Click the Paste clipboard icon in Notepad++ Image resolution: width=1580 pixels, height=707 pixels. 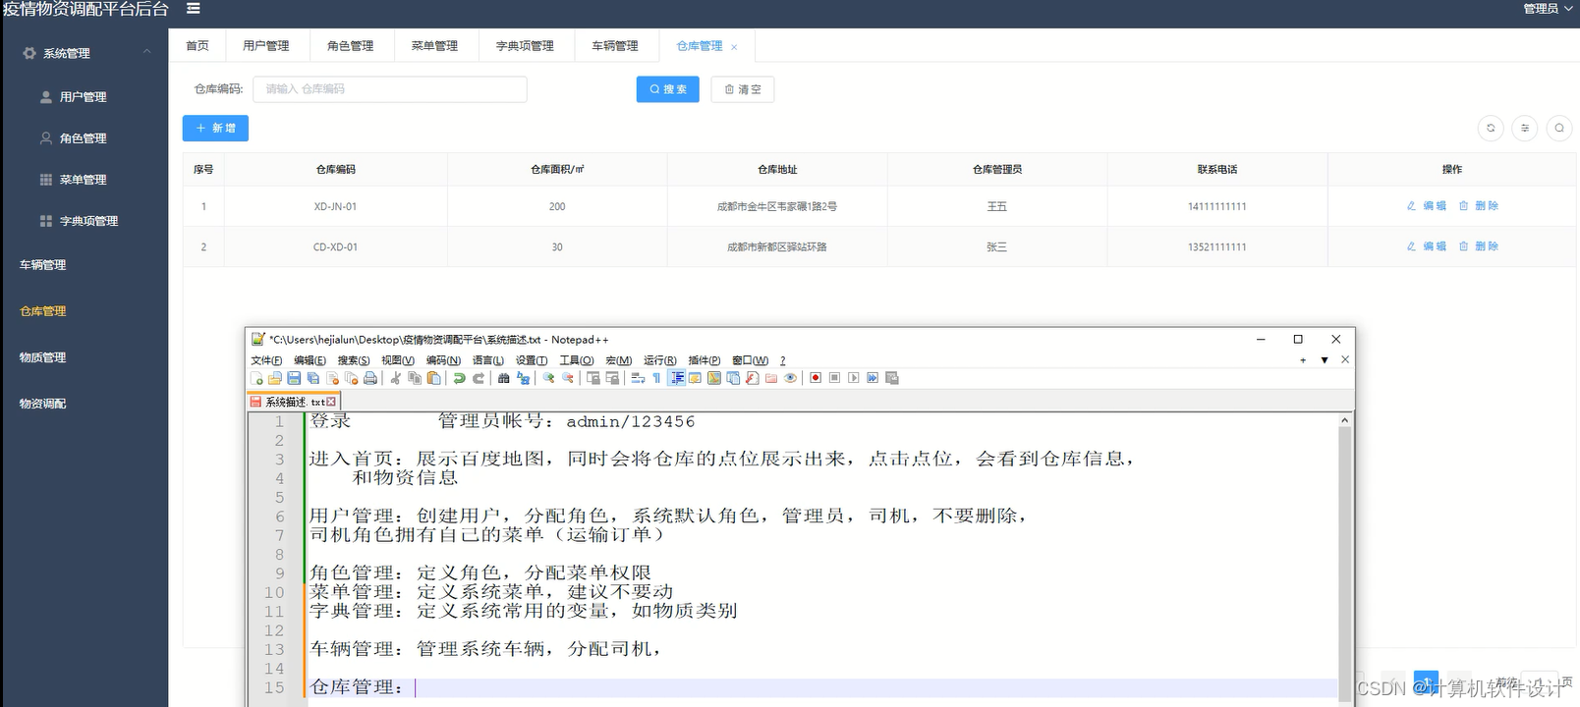pos(433,378)
